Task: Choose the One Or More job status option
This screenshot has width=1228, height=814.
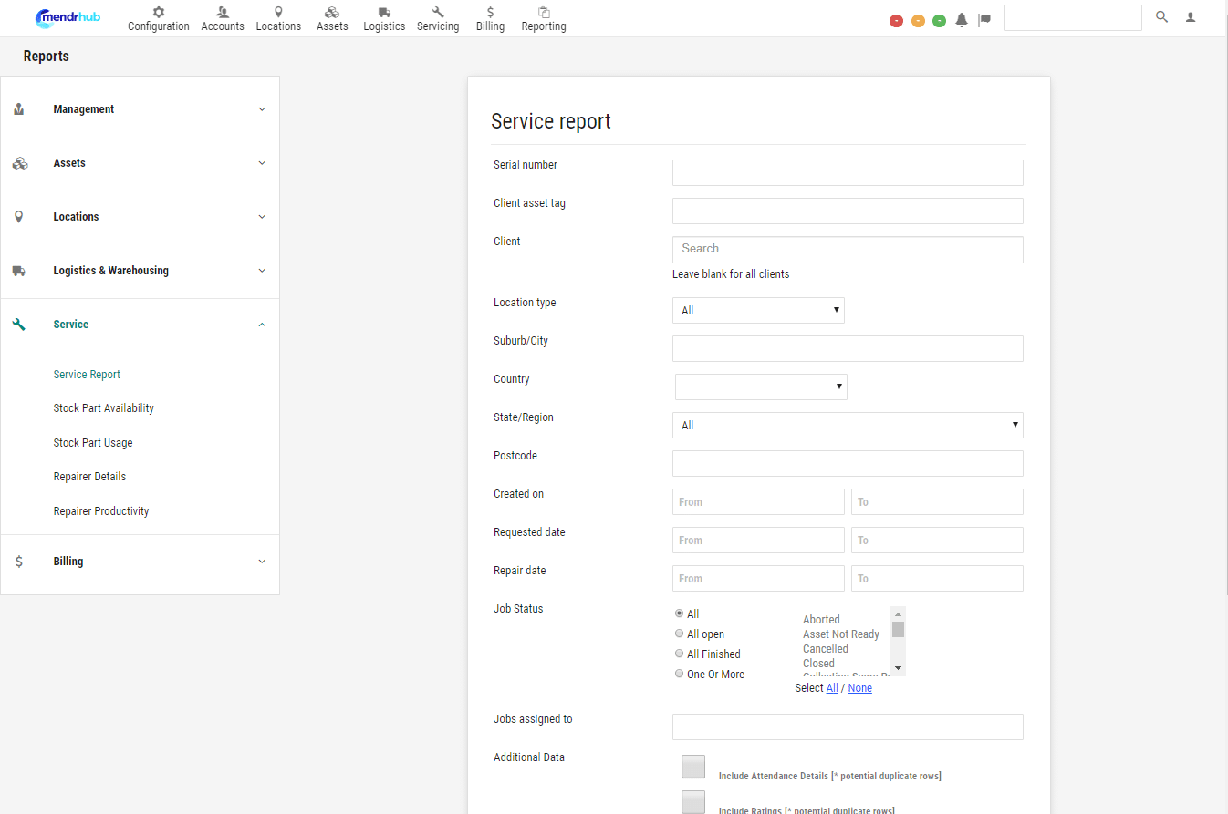Action: click(679, 673)
